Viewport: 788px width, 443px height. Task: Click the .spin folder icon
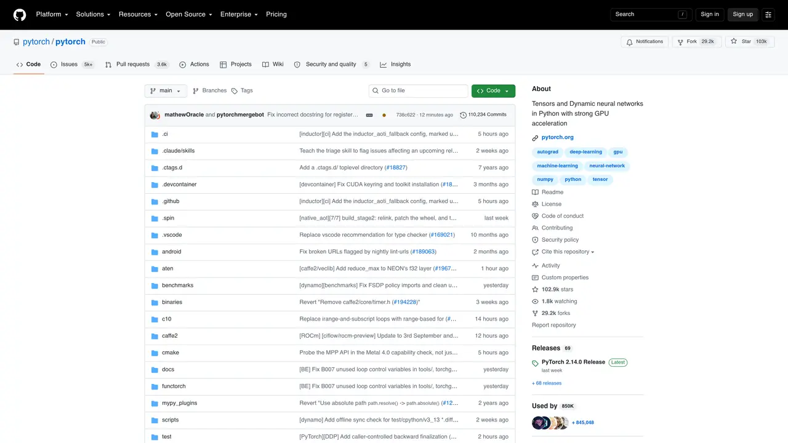point(155,218)
